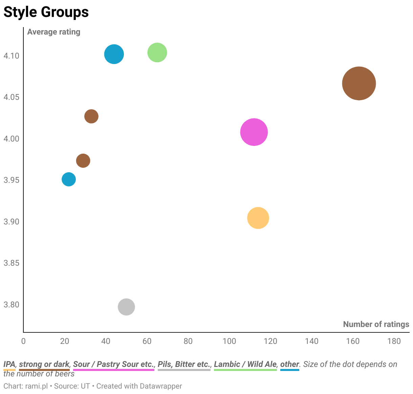Click the orange IPA bubble
The height and width of the screenshot is (394, 413).
(x=258, y=218)
